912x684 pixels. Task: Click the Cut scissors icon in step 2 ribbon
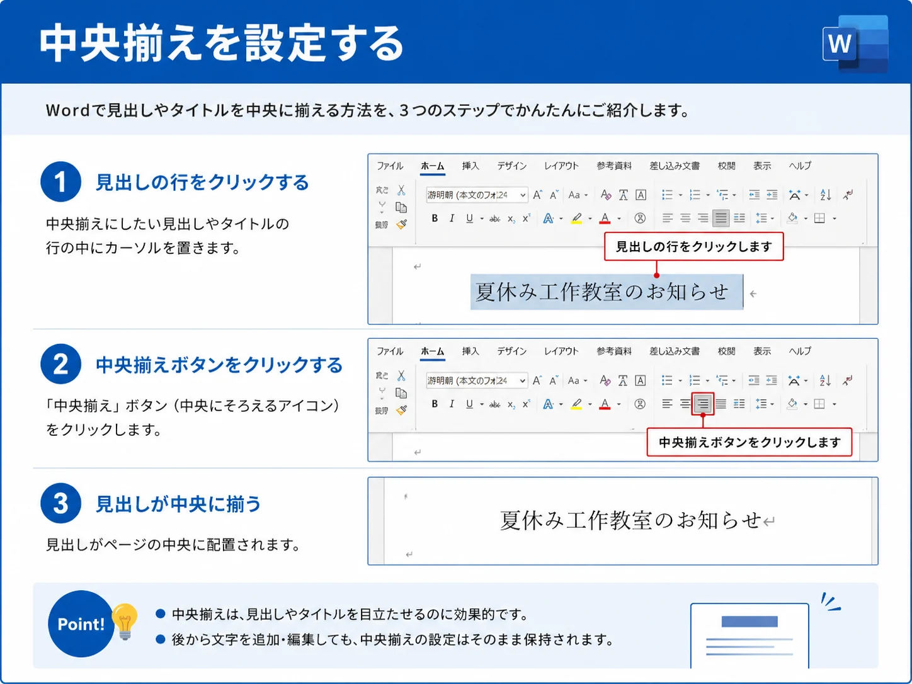click(401, 375)
